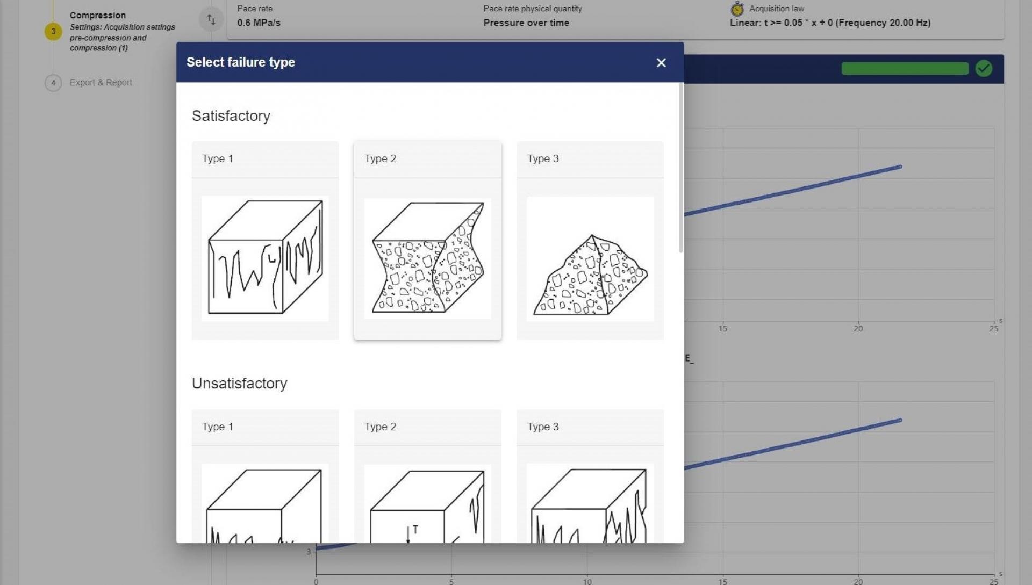Select Satisfactory Type 3 pyramid failure image
Screen dimensions: 1032x585
[590, 258]
